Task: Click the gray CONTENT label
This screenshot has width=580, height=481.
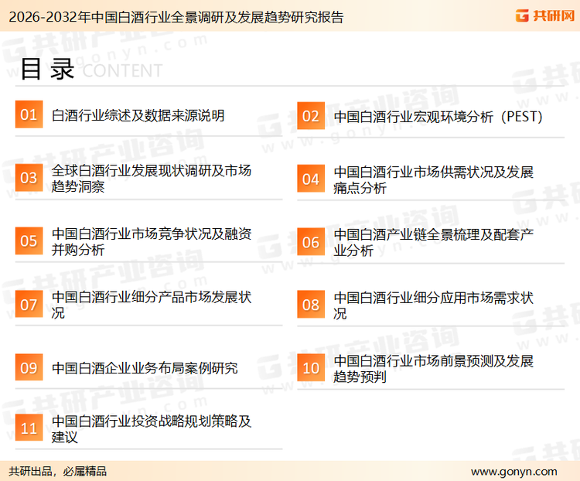Action: click(122, 70)
